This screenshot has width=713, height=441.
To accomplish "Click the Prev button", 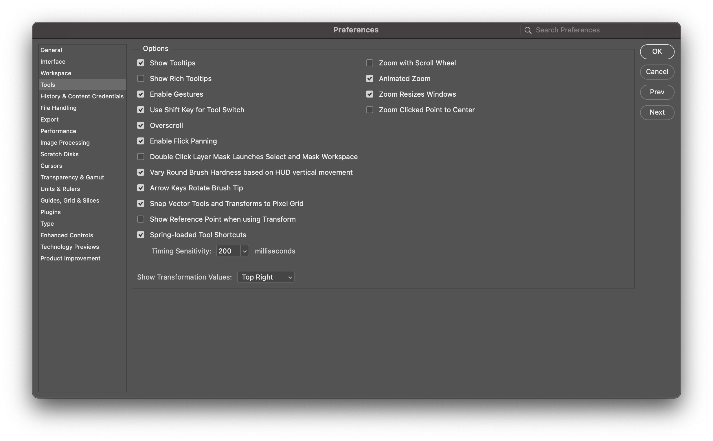I will coord(657,92).
